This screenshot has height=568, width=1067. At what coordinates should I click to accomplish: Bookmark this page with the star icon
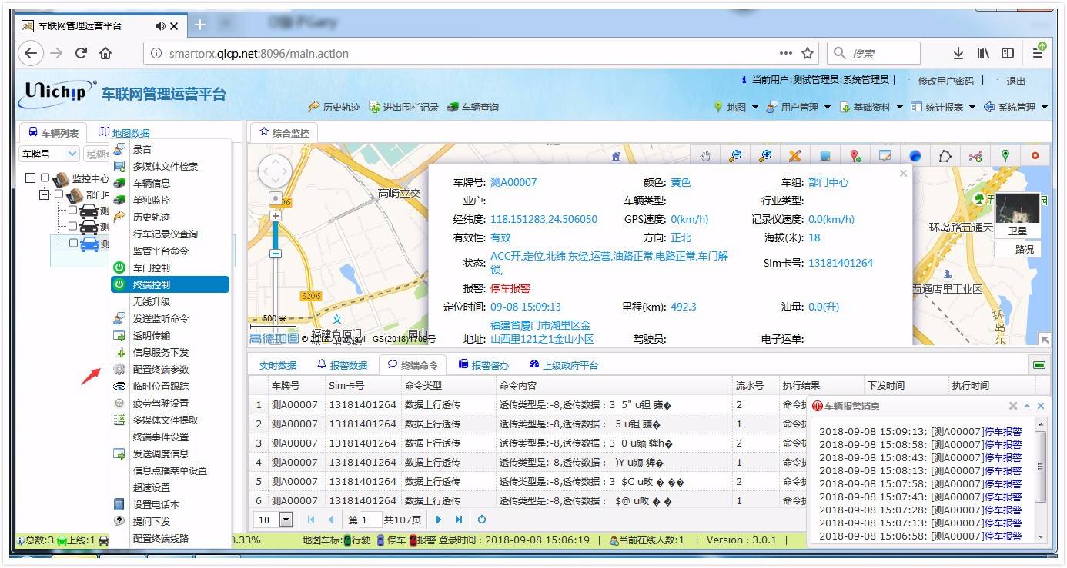808,53
